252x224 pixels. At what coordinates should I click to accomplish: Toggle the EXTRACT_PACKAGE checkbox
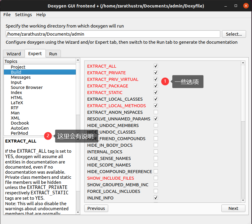(x=156, y=86)
